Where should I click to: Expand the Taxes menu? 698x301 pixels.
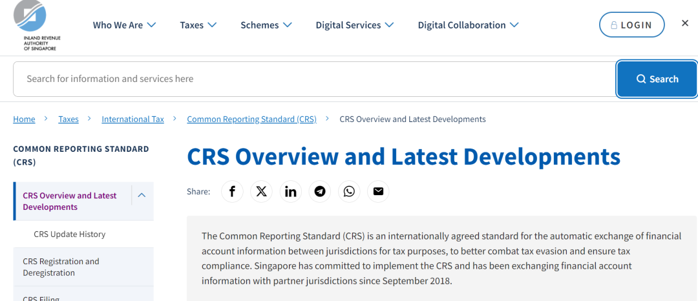tap(198, 25)
